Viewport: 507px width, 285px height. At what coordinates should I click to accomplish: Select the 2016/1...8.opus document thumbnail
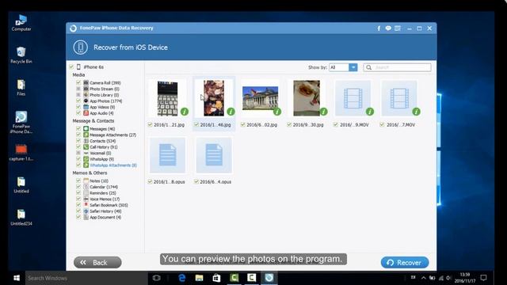(167, 155)
